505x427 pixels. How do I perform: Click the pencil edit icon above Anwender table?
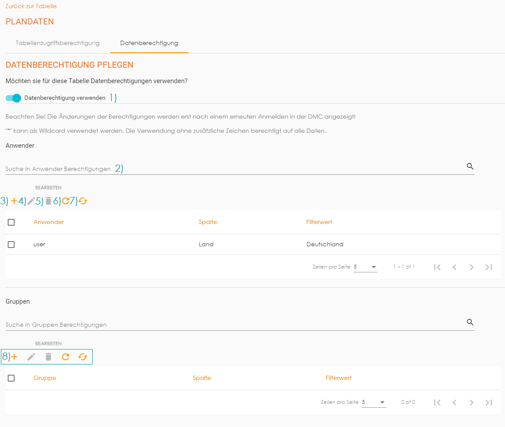point(31,201)
